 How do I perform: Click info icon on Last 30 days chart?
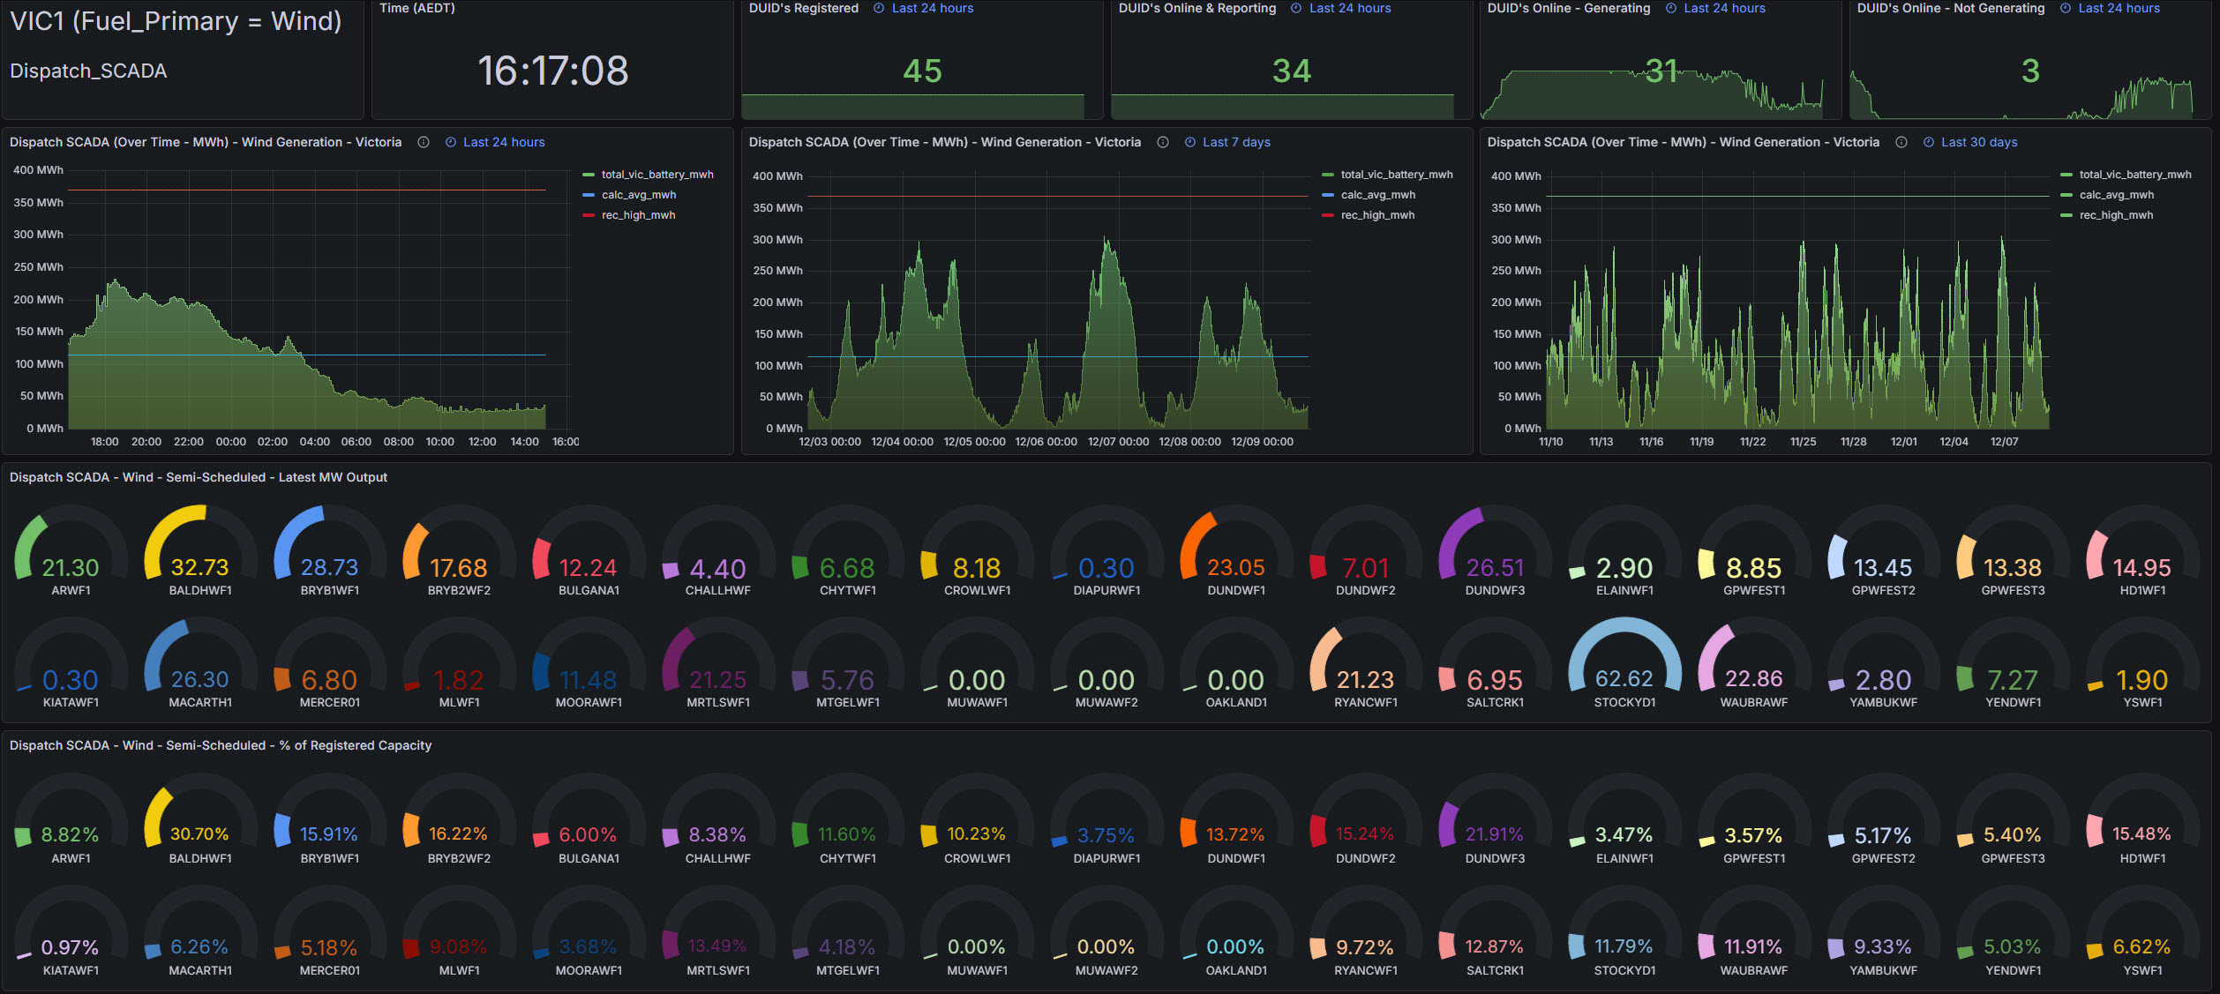[1901, 142]
